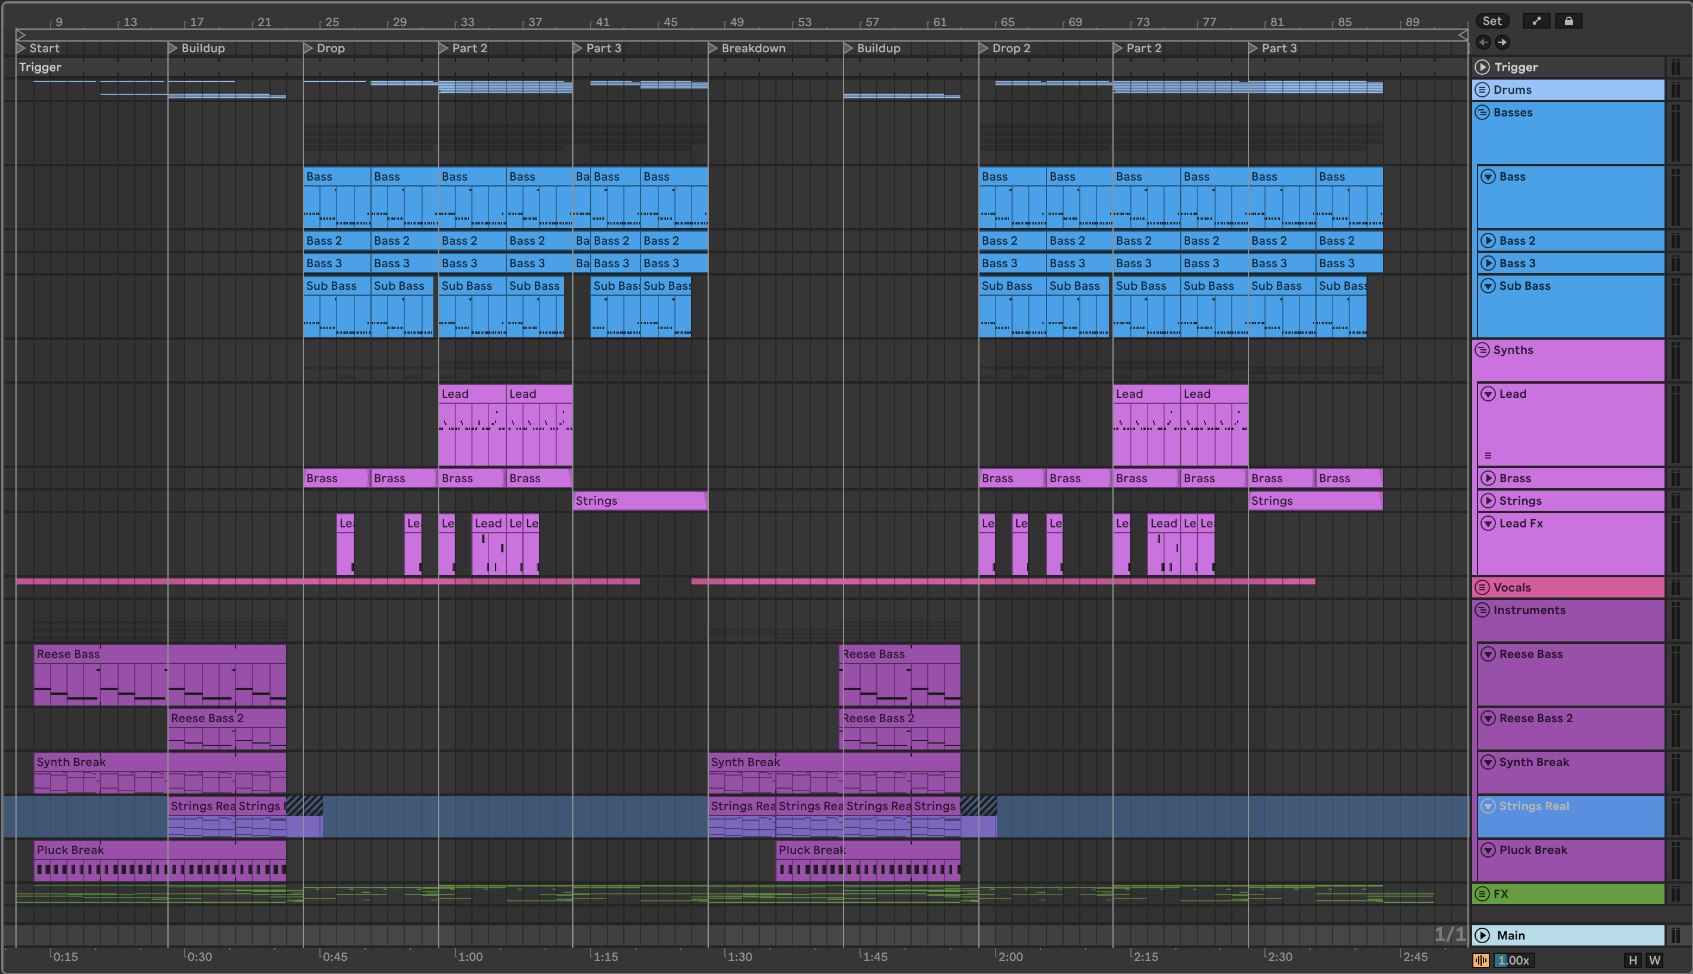Fold the Lead track with its arrow

1488,394
